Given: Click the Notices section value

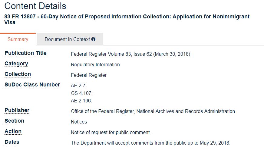Looking at the screenshot, I should click(79, 122).
